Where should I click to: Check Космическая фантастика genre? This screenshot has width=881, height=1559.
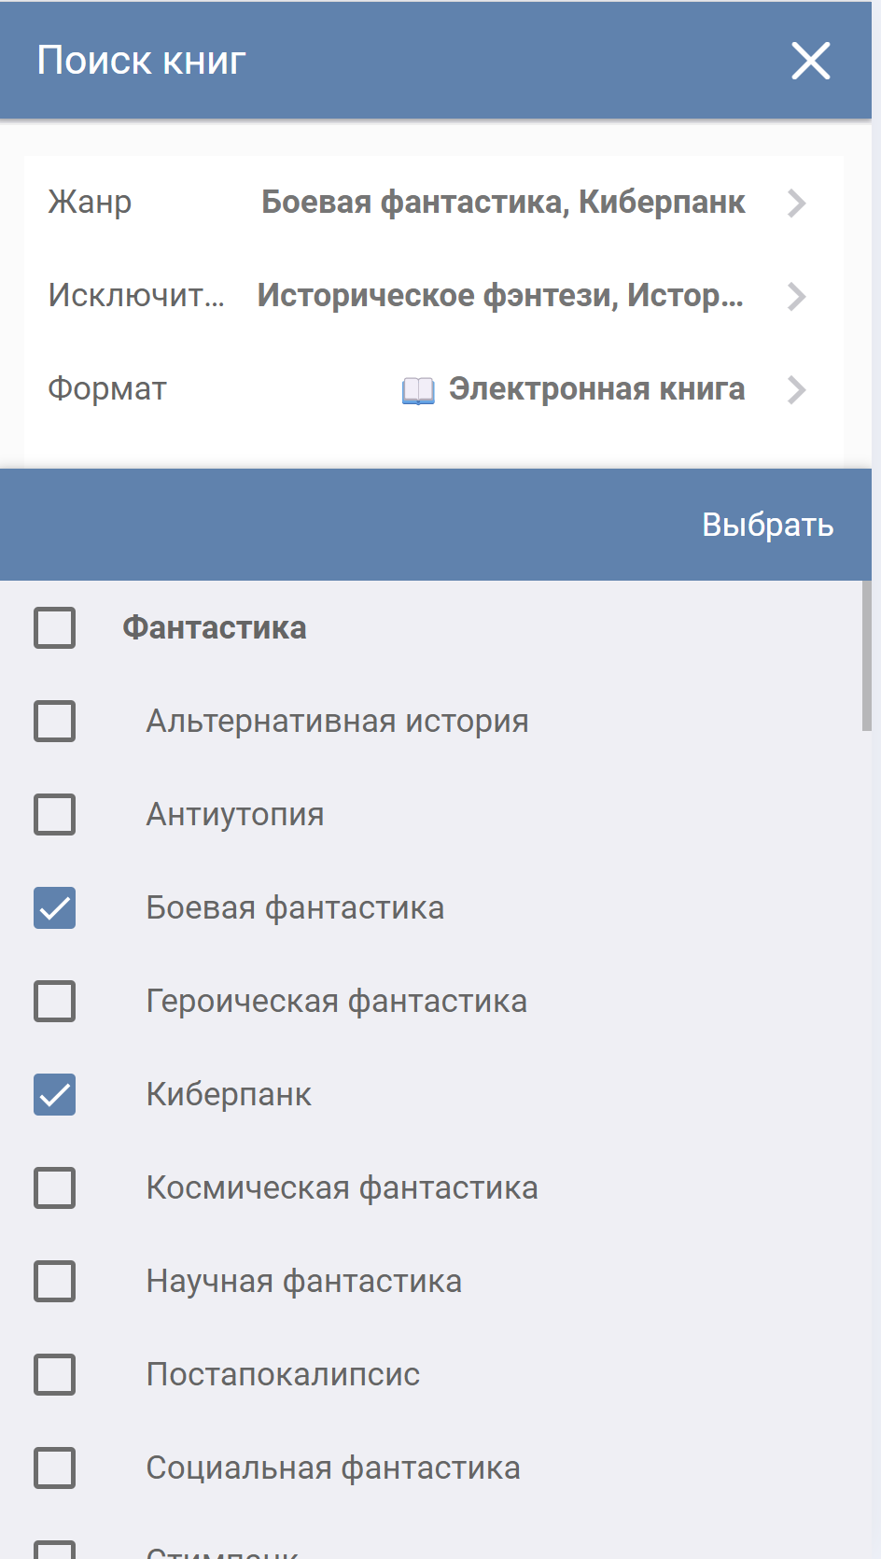click(55, 1187)
